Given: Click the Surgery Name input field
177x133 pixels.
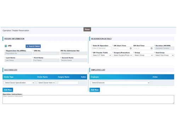Looking at the screenshot, I should (x=68, y=83).
